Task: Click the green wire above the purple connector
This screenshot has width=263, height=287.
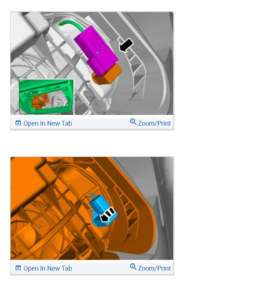Action: click(x=72, y=25)
